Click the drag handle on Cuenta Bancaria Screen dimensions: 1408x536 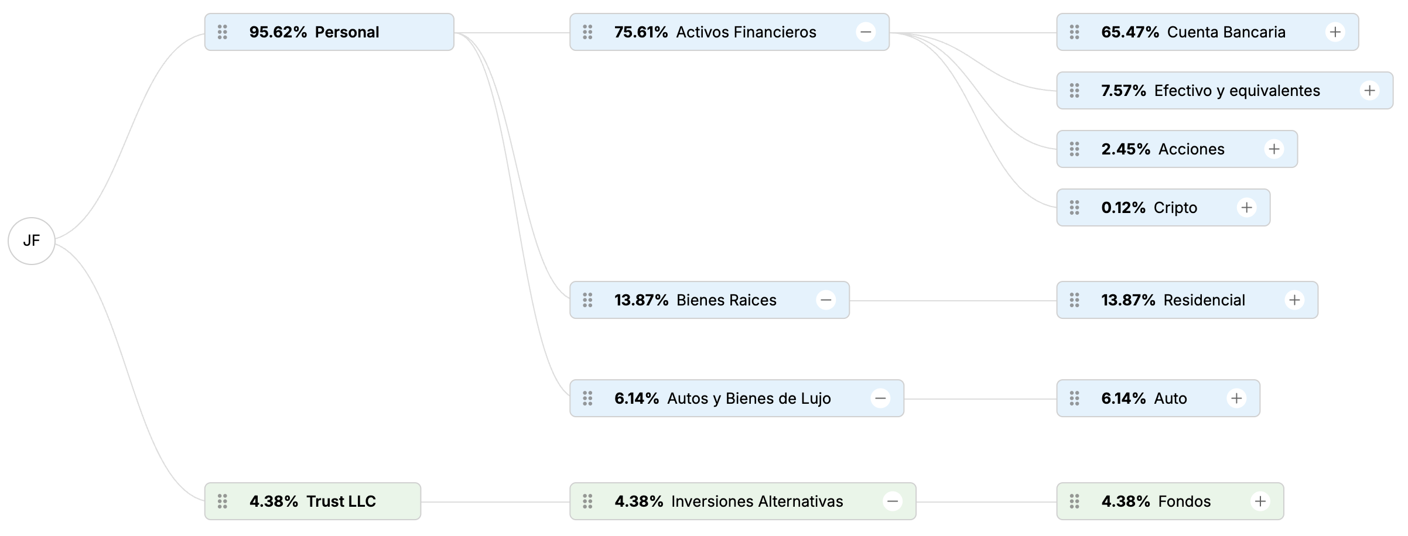pyautogui.click(x=1074, y=32)
